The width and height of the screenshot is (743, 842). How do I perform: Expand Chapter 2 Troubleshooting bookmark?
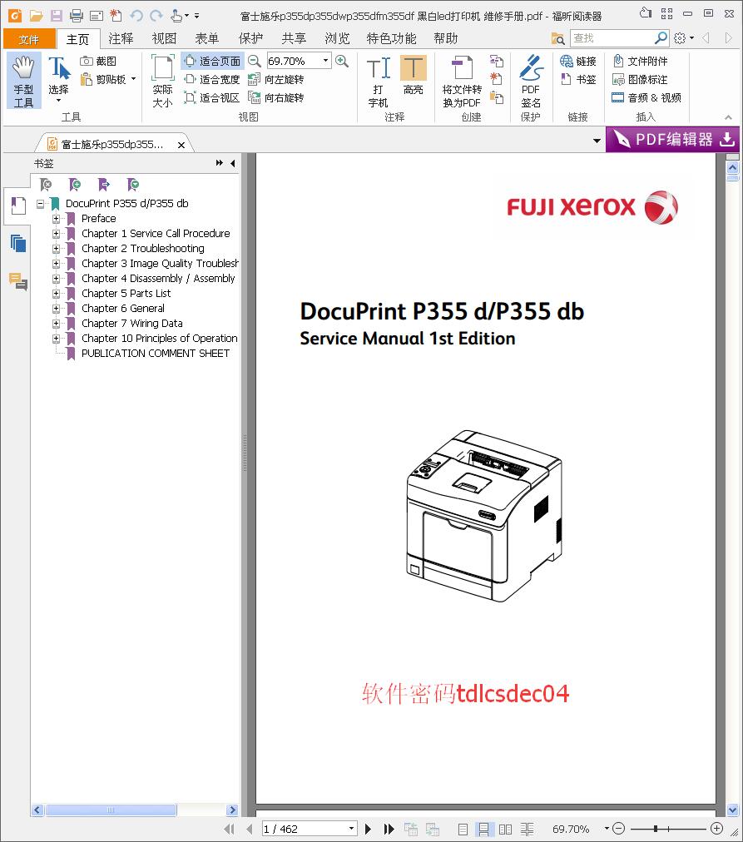point(56,249)
